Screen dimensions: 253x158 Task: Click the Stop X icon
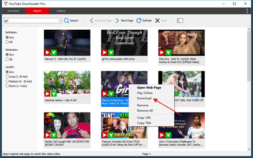[x=157, y=21]
